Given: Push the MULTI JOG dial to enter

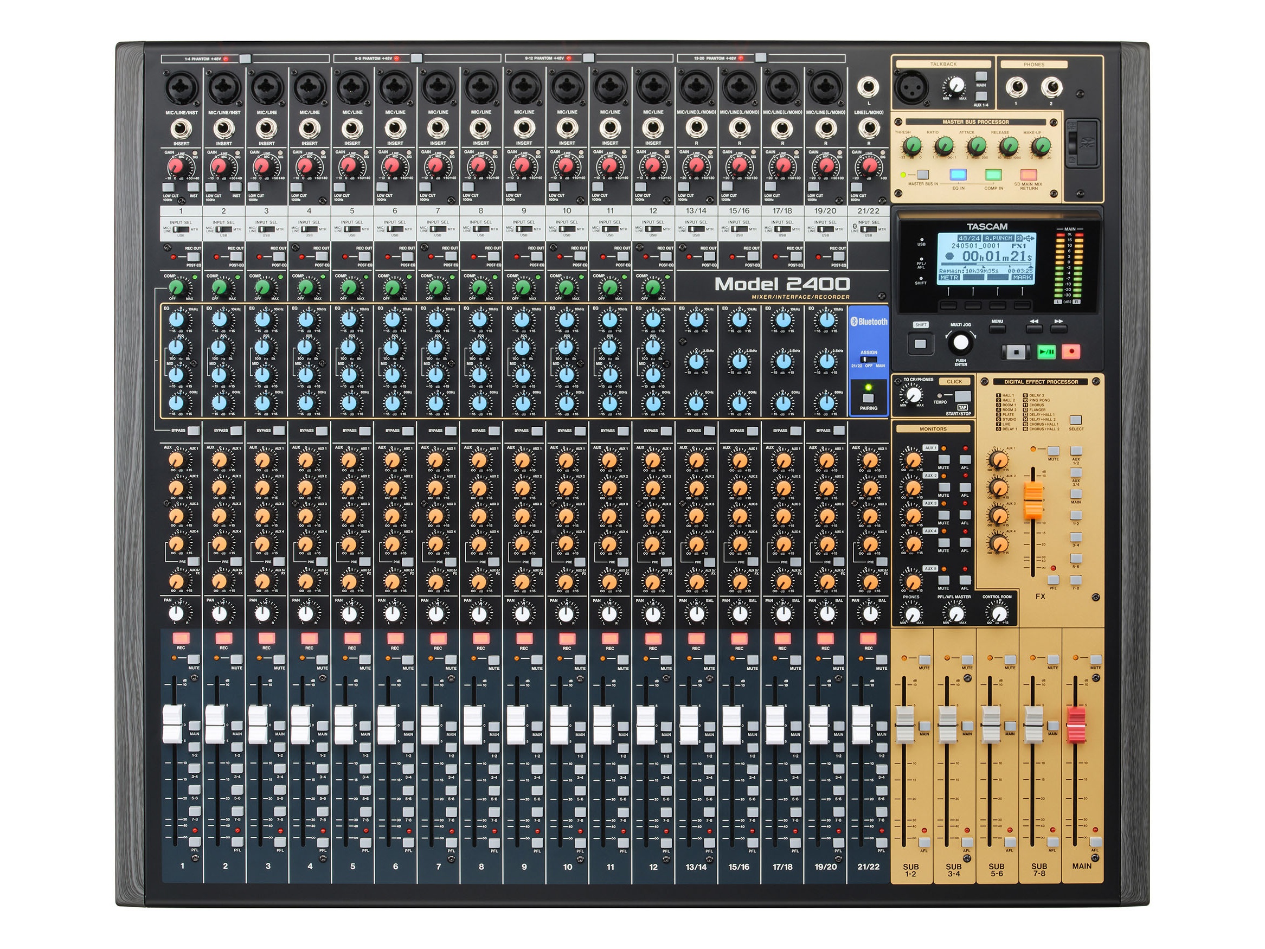Looking at the screenshot, I should (961, 343).
